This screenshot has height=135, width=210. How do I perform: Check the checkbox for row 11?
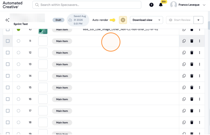pos(8,41)
